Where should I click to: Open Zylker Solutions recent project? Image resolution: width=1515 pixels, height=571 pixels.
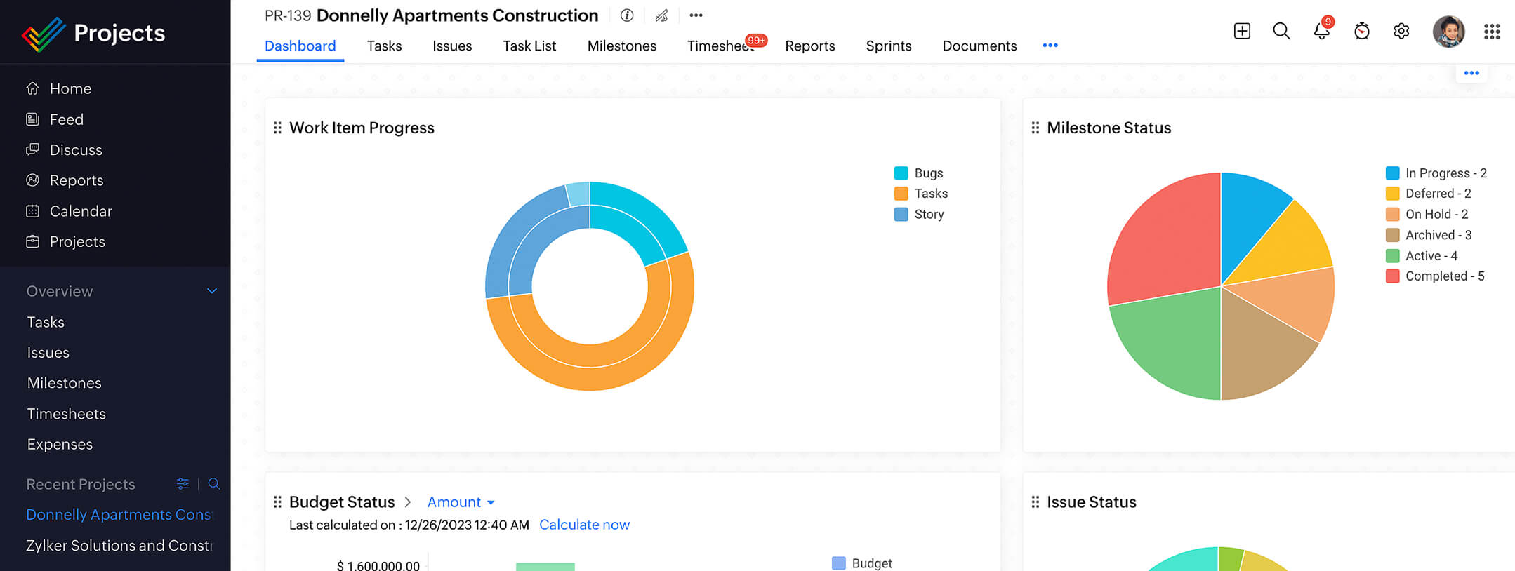click(x=119, y=546)
